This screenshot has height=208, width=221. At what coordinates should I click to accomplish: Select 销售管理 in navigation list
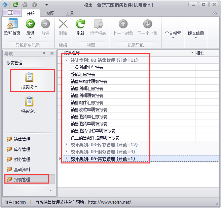pos(22,139)
